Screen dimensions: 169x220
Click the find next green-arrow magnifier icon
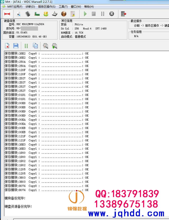point(54,46)
